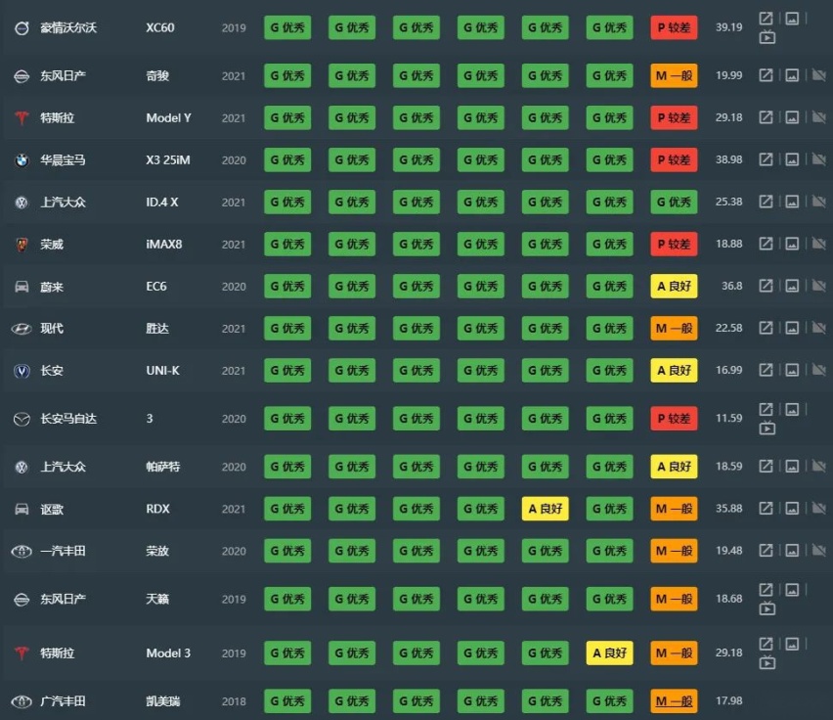Select the model name 凯美瑞
Viewport: 833px width, 720px height.
(163, 701)
